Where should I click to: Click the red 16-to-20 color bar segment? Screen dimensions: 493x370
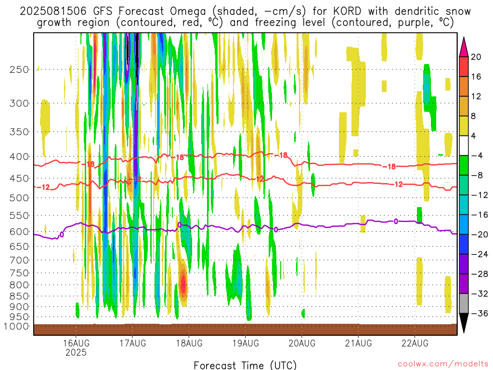464,66
